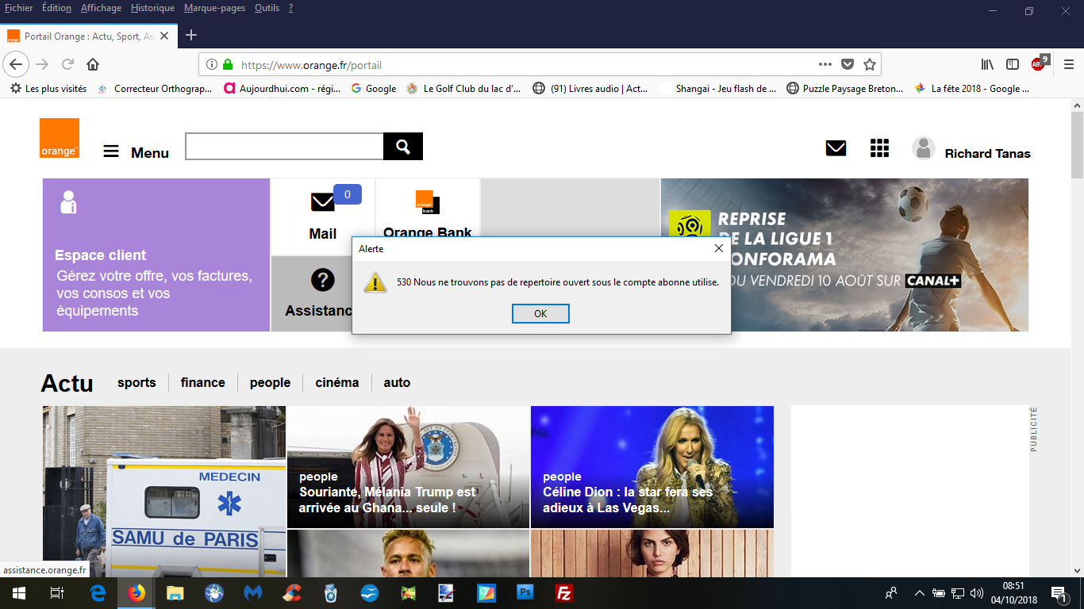Click the page vertical scrollbar thumb
Viewport: 1084px width, 609px height.
pos(1077,144)
